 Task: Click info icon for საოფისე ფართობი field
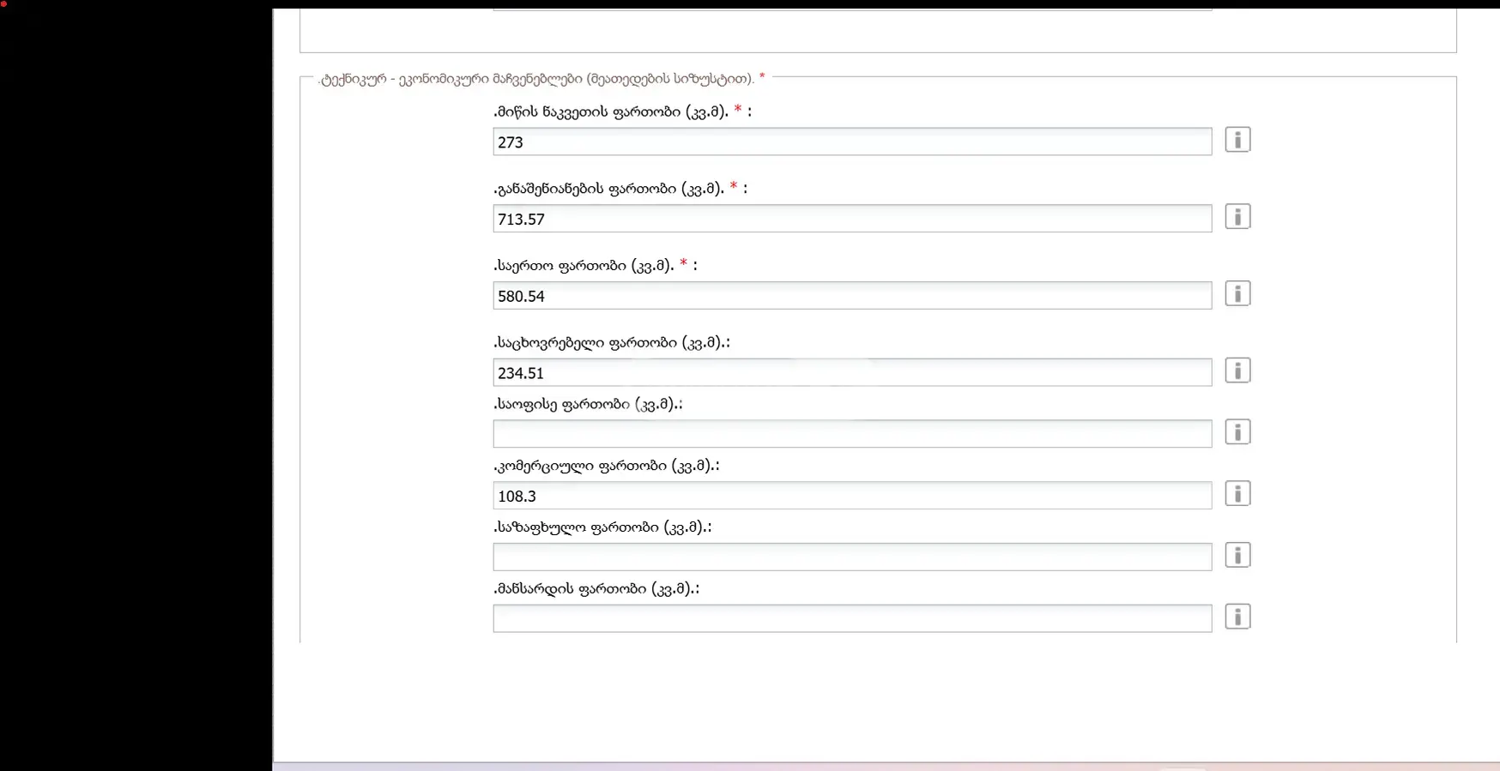click(x=1237, y=432)
